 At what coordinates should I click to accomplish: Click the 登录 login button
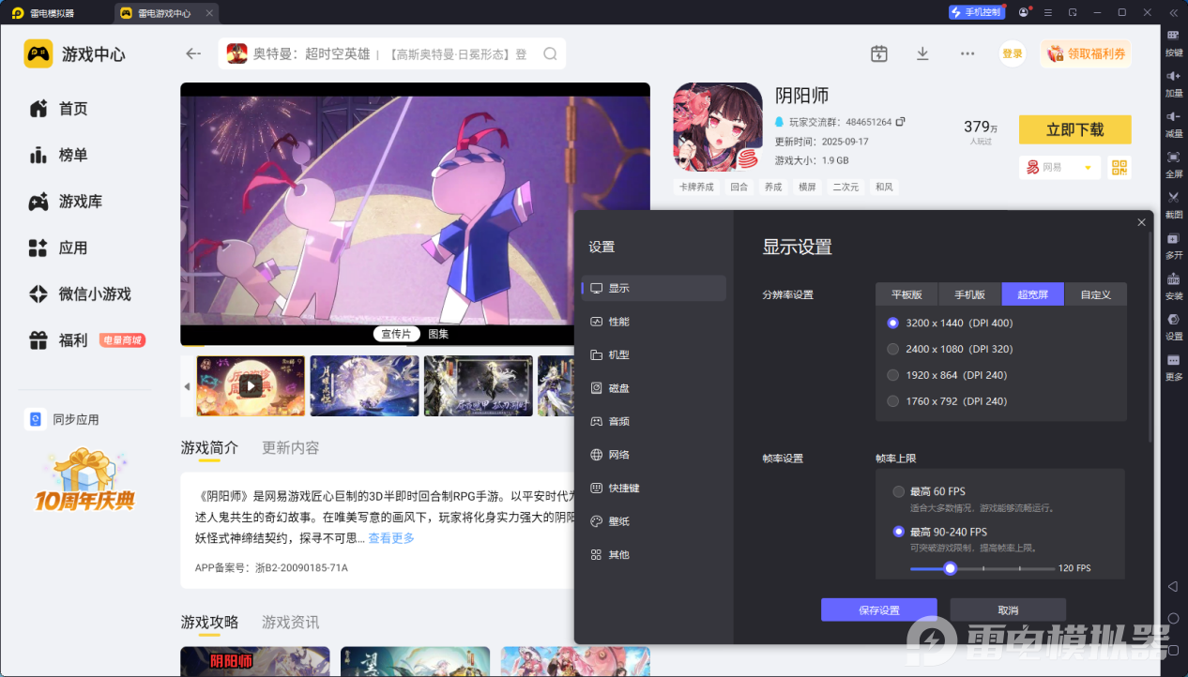(1013, 53)
